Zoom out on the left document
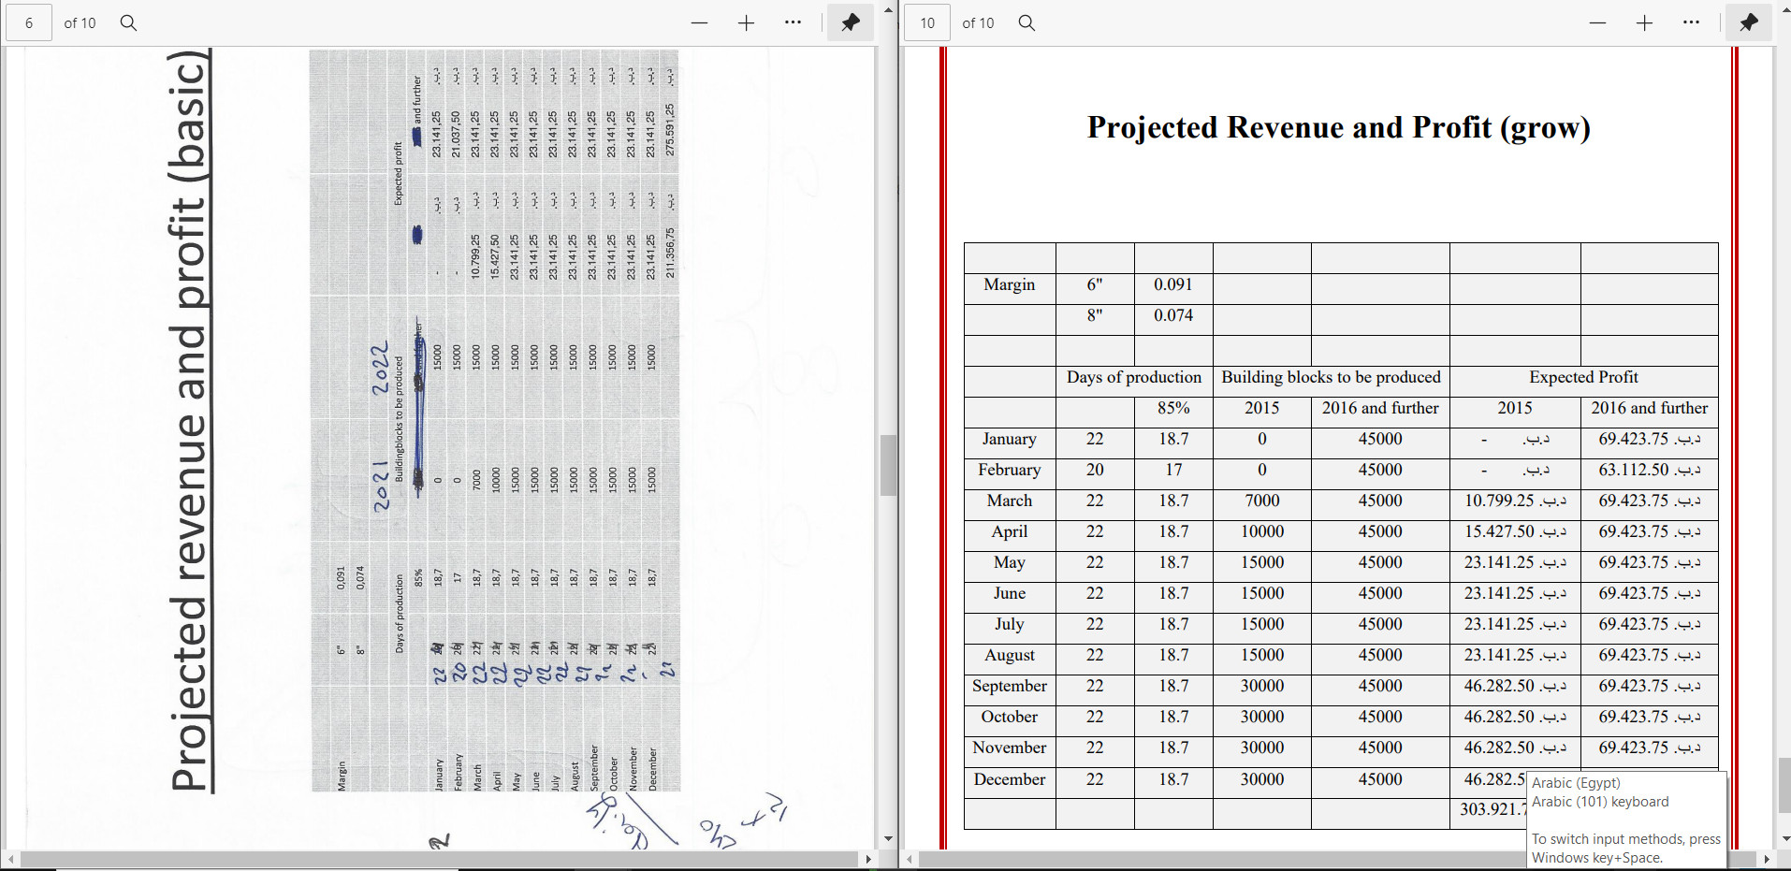The width and height of the screenshot is (1791, 871). [x=699, y=22]
